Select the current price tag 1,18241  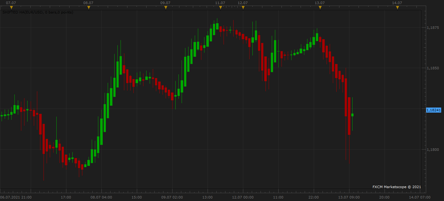tap(434, 110)
